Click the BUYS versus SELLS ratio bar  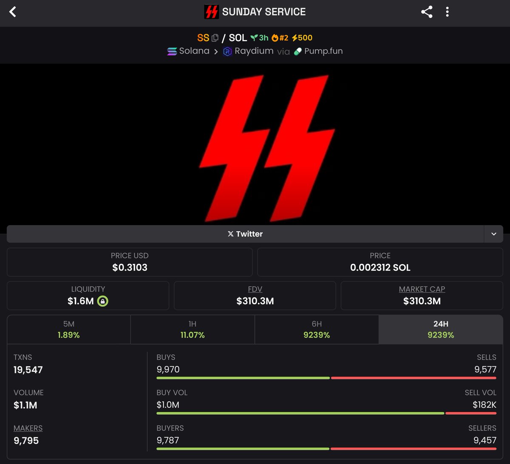(326, 378)
